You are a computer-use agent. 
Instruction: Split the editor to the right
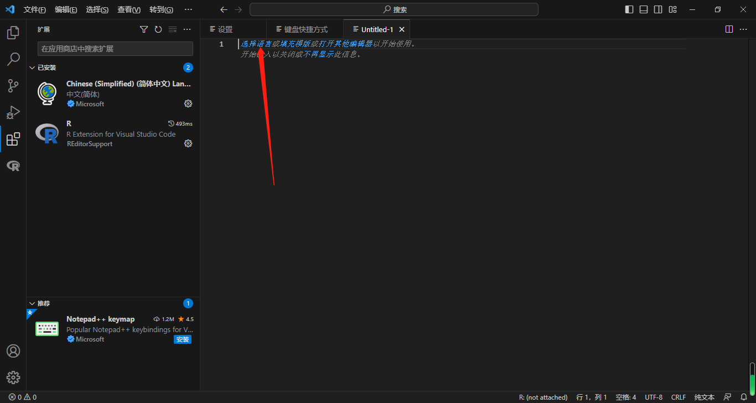point(729,29)
